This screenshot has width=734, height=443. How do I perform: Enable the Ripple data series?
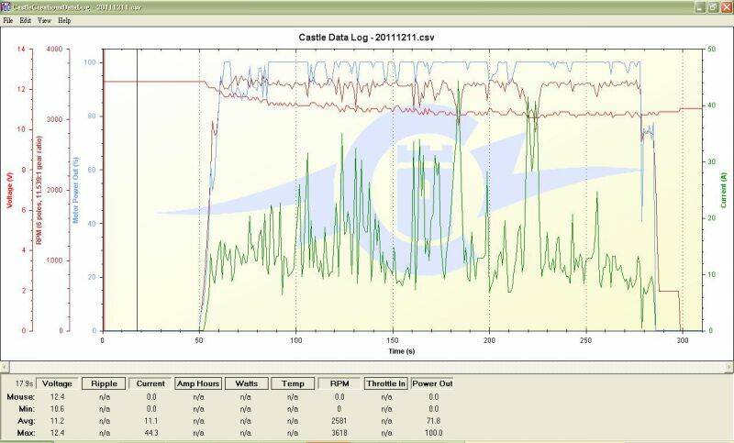click(104, 384)
